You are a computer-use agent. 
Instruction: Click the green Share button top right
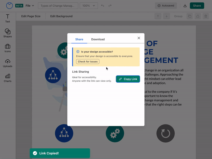[x=197, y=5]
